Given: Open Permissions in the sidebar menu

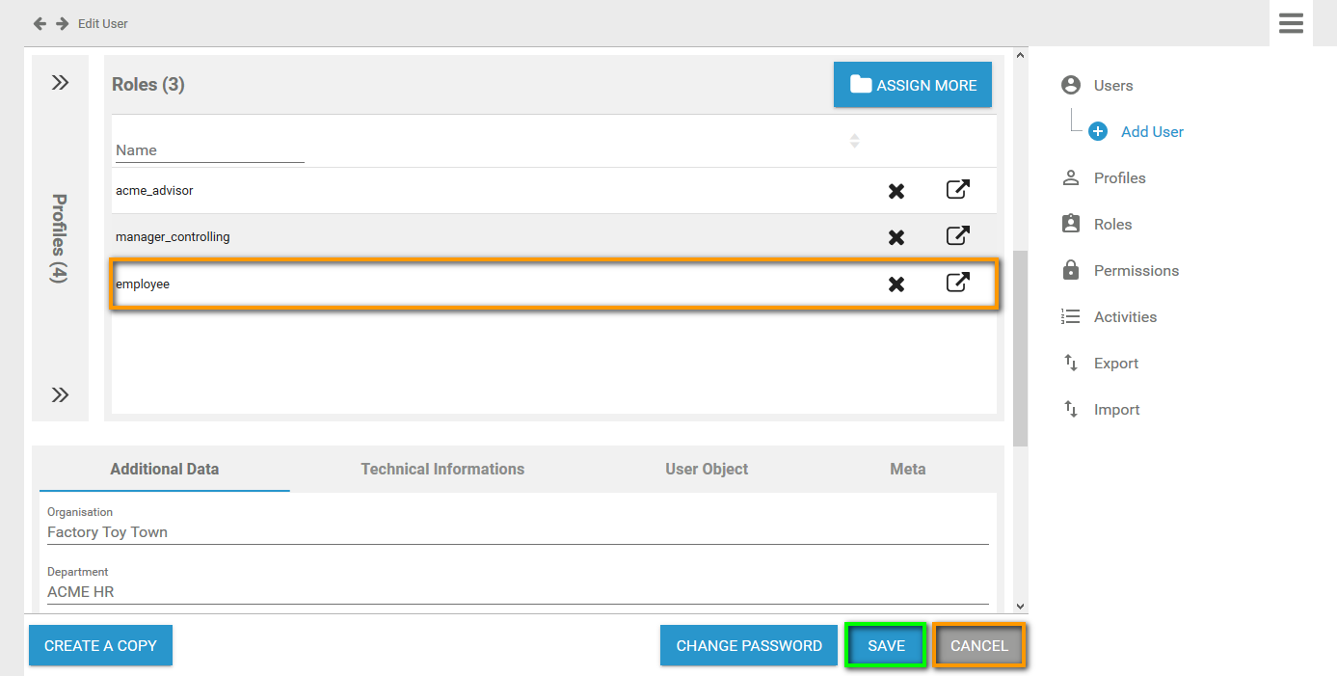Looking at the screenshot, I should point(1136,270).
